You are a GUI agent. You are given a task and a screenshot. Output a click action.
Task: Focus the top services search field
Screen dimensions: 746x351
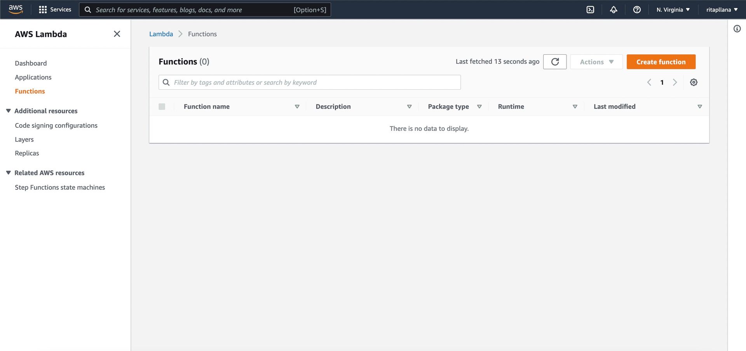tap(205, 10)
